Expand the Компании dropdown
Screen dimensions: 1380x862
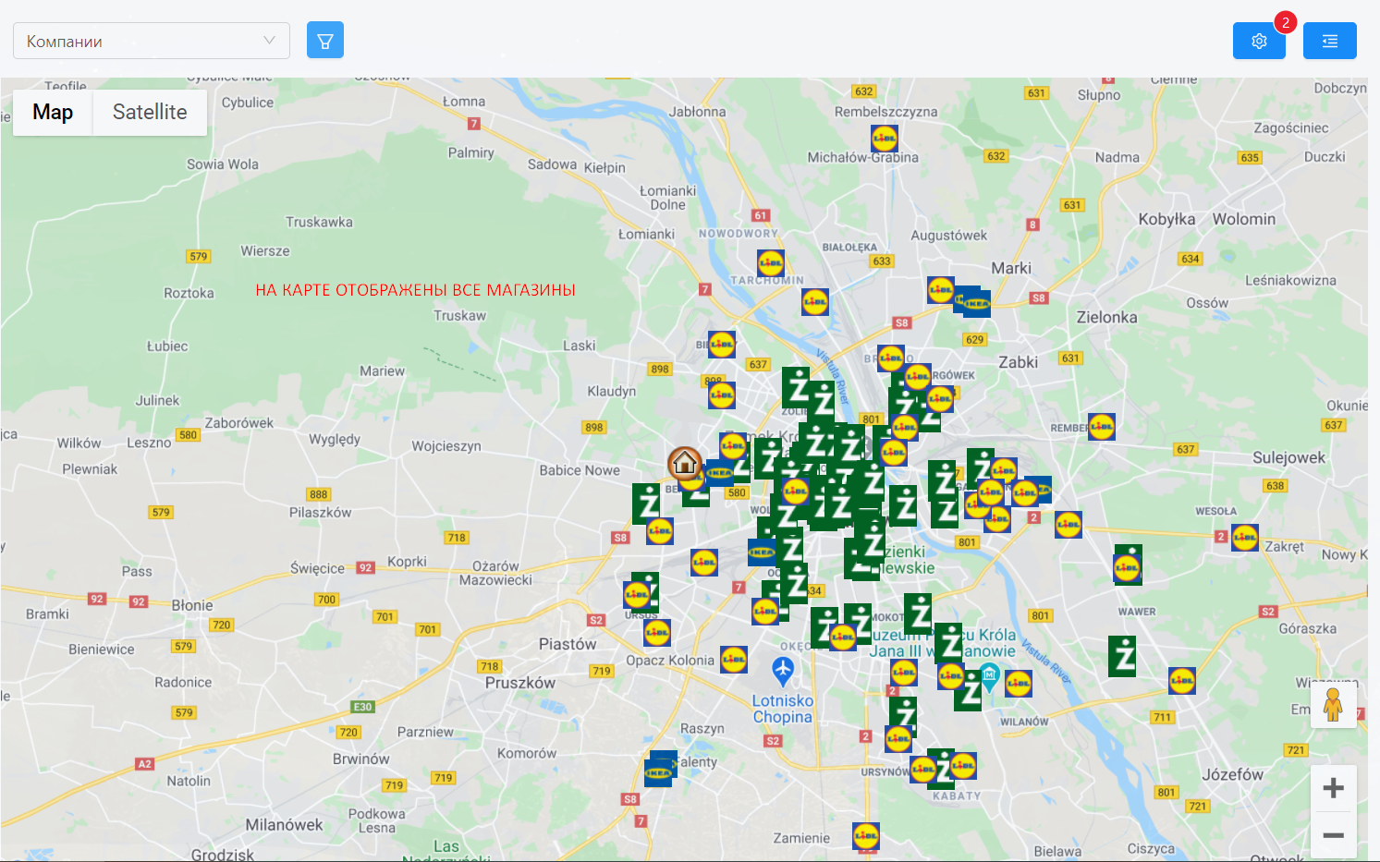point(152,41)
